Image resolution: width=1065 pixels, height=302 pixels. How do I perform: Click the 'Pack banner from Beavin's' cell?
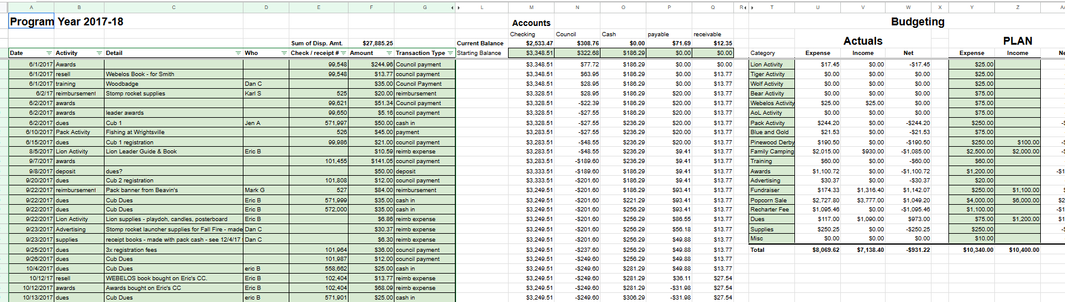(174, 190)
